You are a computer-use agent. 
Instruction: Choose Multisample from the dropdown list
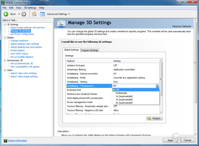[x=121, y=93]
